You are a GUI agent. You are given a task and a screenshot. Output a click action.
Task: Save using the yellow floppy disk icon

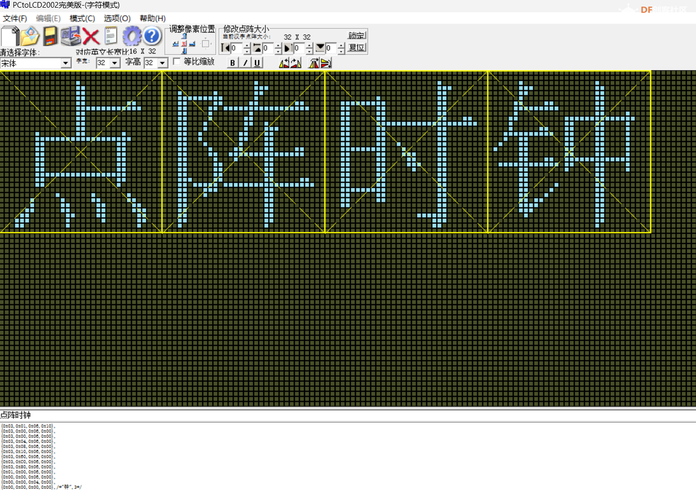point(50,37)
